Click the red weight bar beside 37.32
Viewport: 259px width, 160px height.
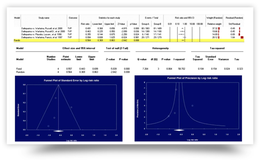coord(219,28)
